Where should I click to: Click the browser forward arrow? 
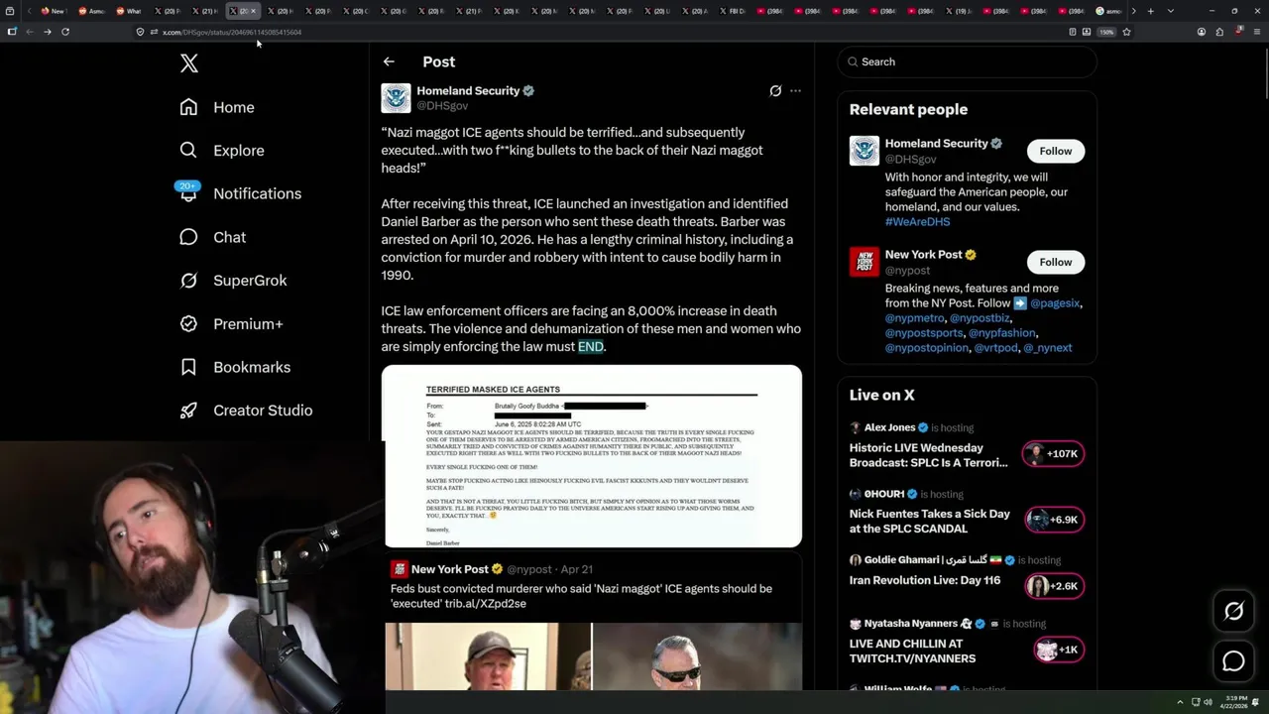[x=47, y=32]
